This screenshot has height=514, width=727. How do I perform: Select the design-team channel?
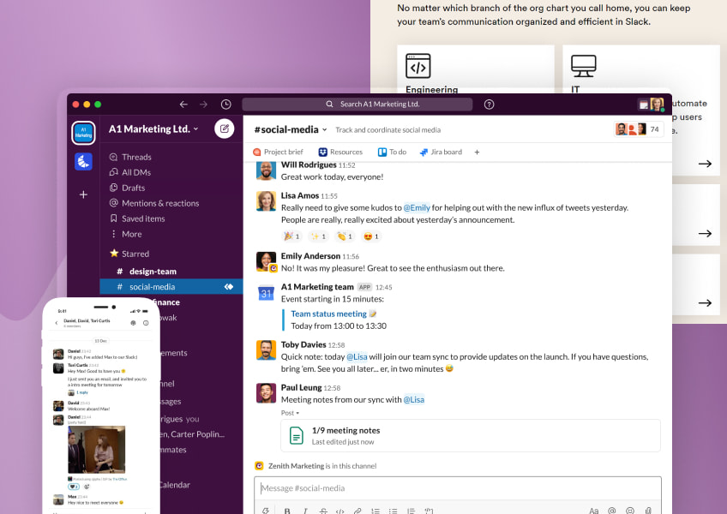pyautogui.click(x=171, y=272)
